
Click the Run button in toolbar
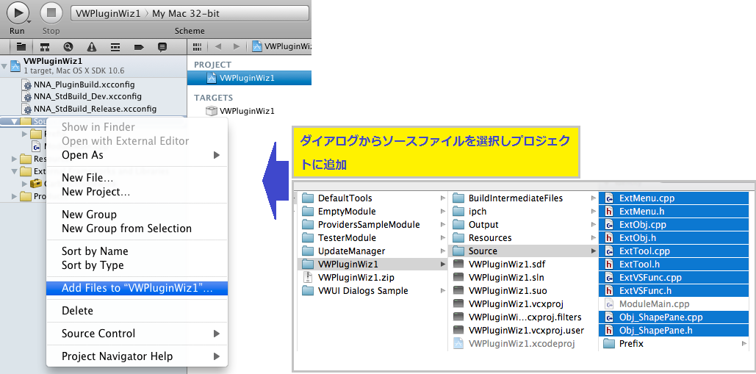18,13
